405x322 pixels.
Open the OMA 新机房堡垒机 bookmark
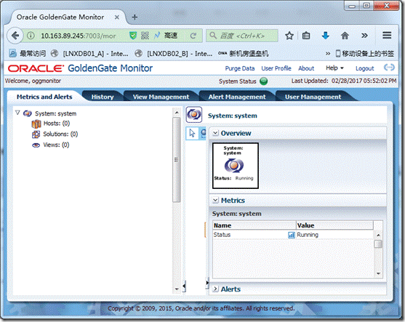tap(243, 54)
